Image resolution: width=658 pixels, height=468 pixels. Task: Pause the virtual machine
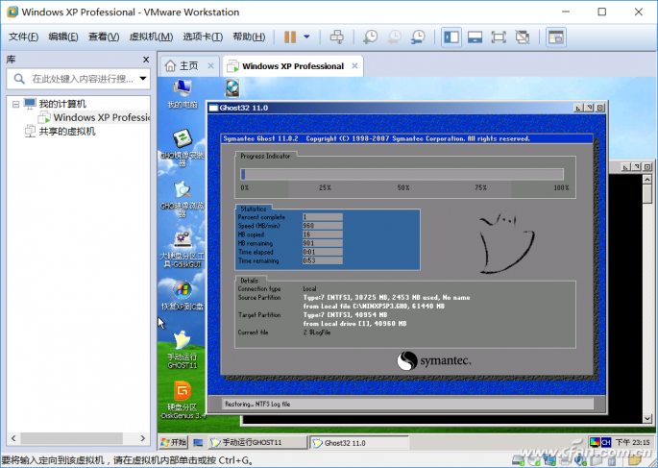tap(290, 37)
